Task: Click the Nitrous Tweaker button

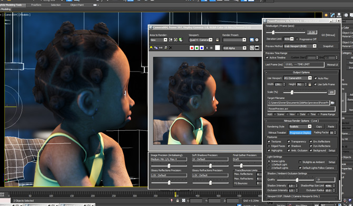Action: coord(277,133)
